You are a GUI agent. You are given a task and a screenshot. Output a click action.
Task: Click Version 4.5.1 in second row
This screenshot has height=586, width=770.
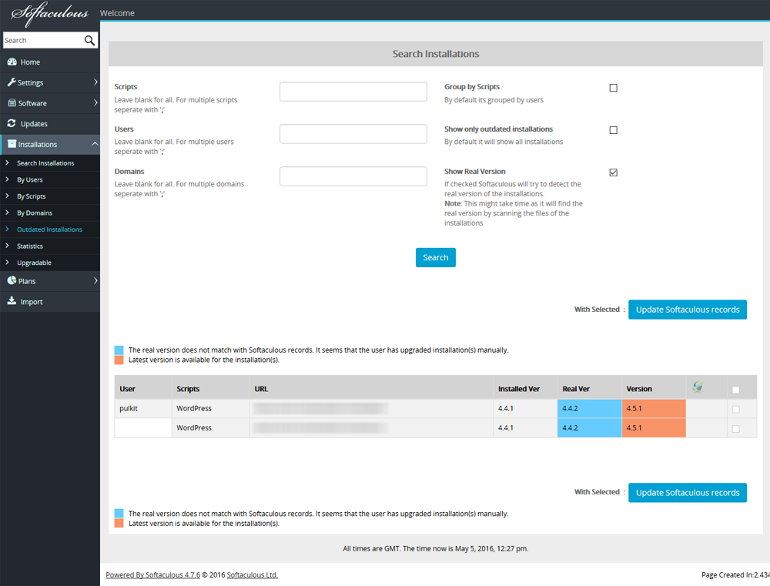(x=654, y=428)
